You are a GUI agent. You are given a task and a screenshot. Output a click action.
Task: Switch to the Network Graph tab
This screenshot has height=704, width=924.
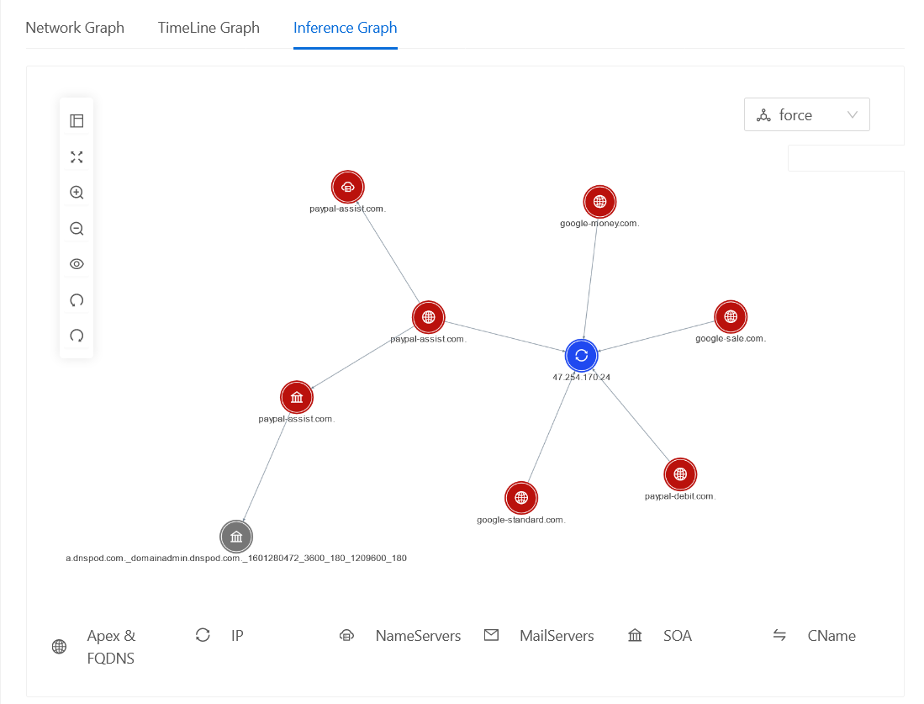pos(75,28)
